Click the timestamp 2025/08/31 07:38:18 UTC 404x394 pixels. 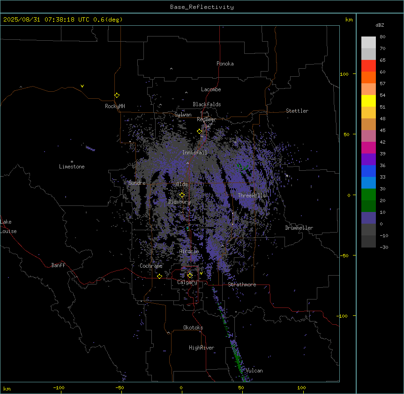[x=46, y=20]
